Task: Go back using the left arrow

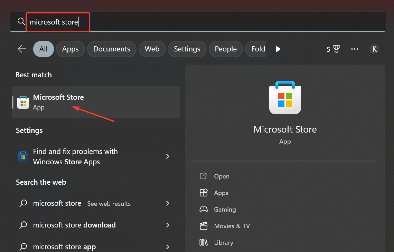Action: (x=22, y=49)
